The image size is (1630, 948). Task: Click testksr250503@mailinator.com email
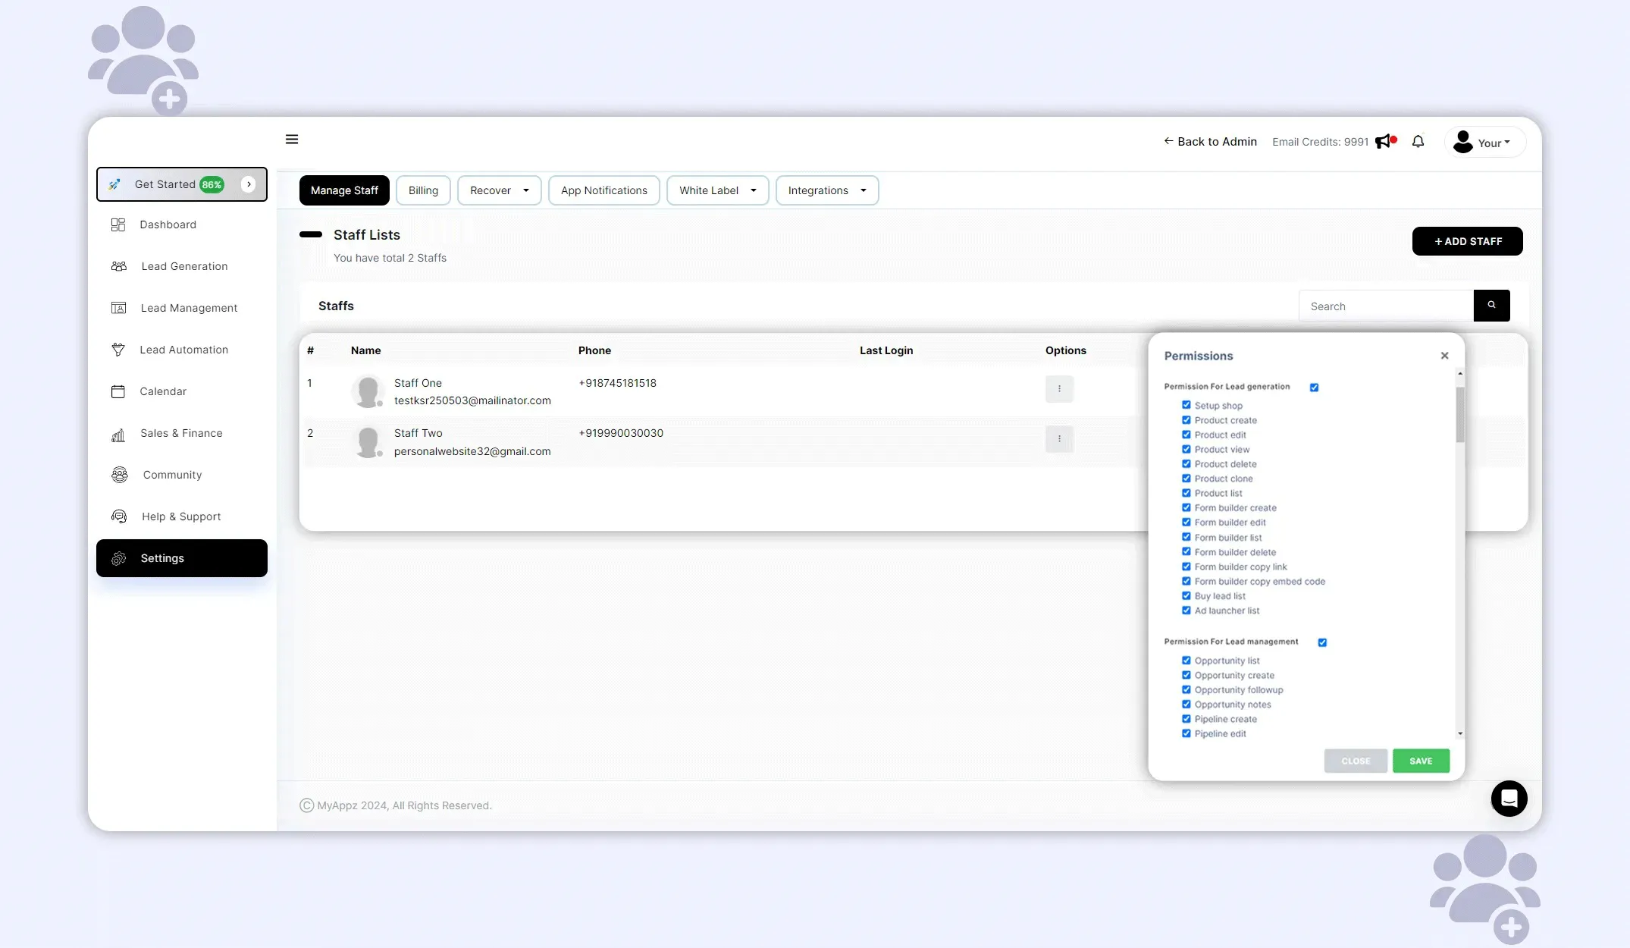472,400
